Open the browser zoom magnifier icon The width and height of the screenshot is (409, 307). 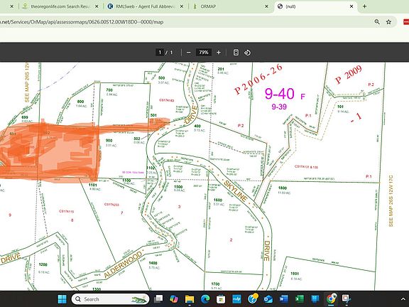pyautogui.click(x=377, y=22)
